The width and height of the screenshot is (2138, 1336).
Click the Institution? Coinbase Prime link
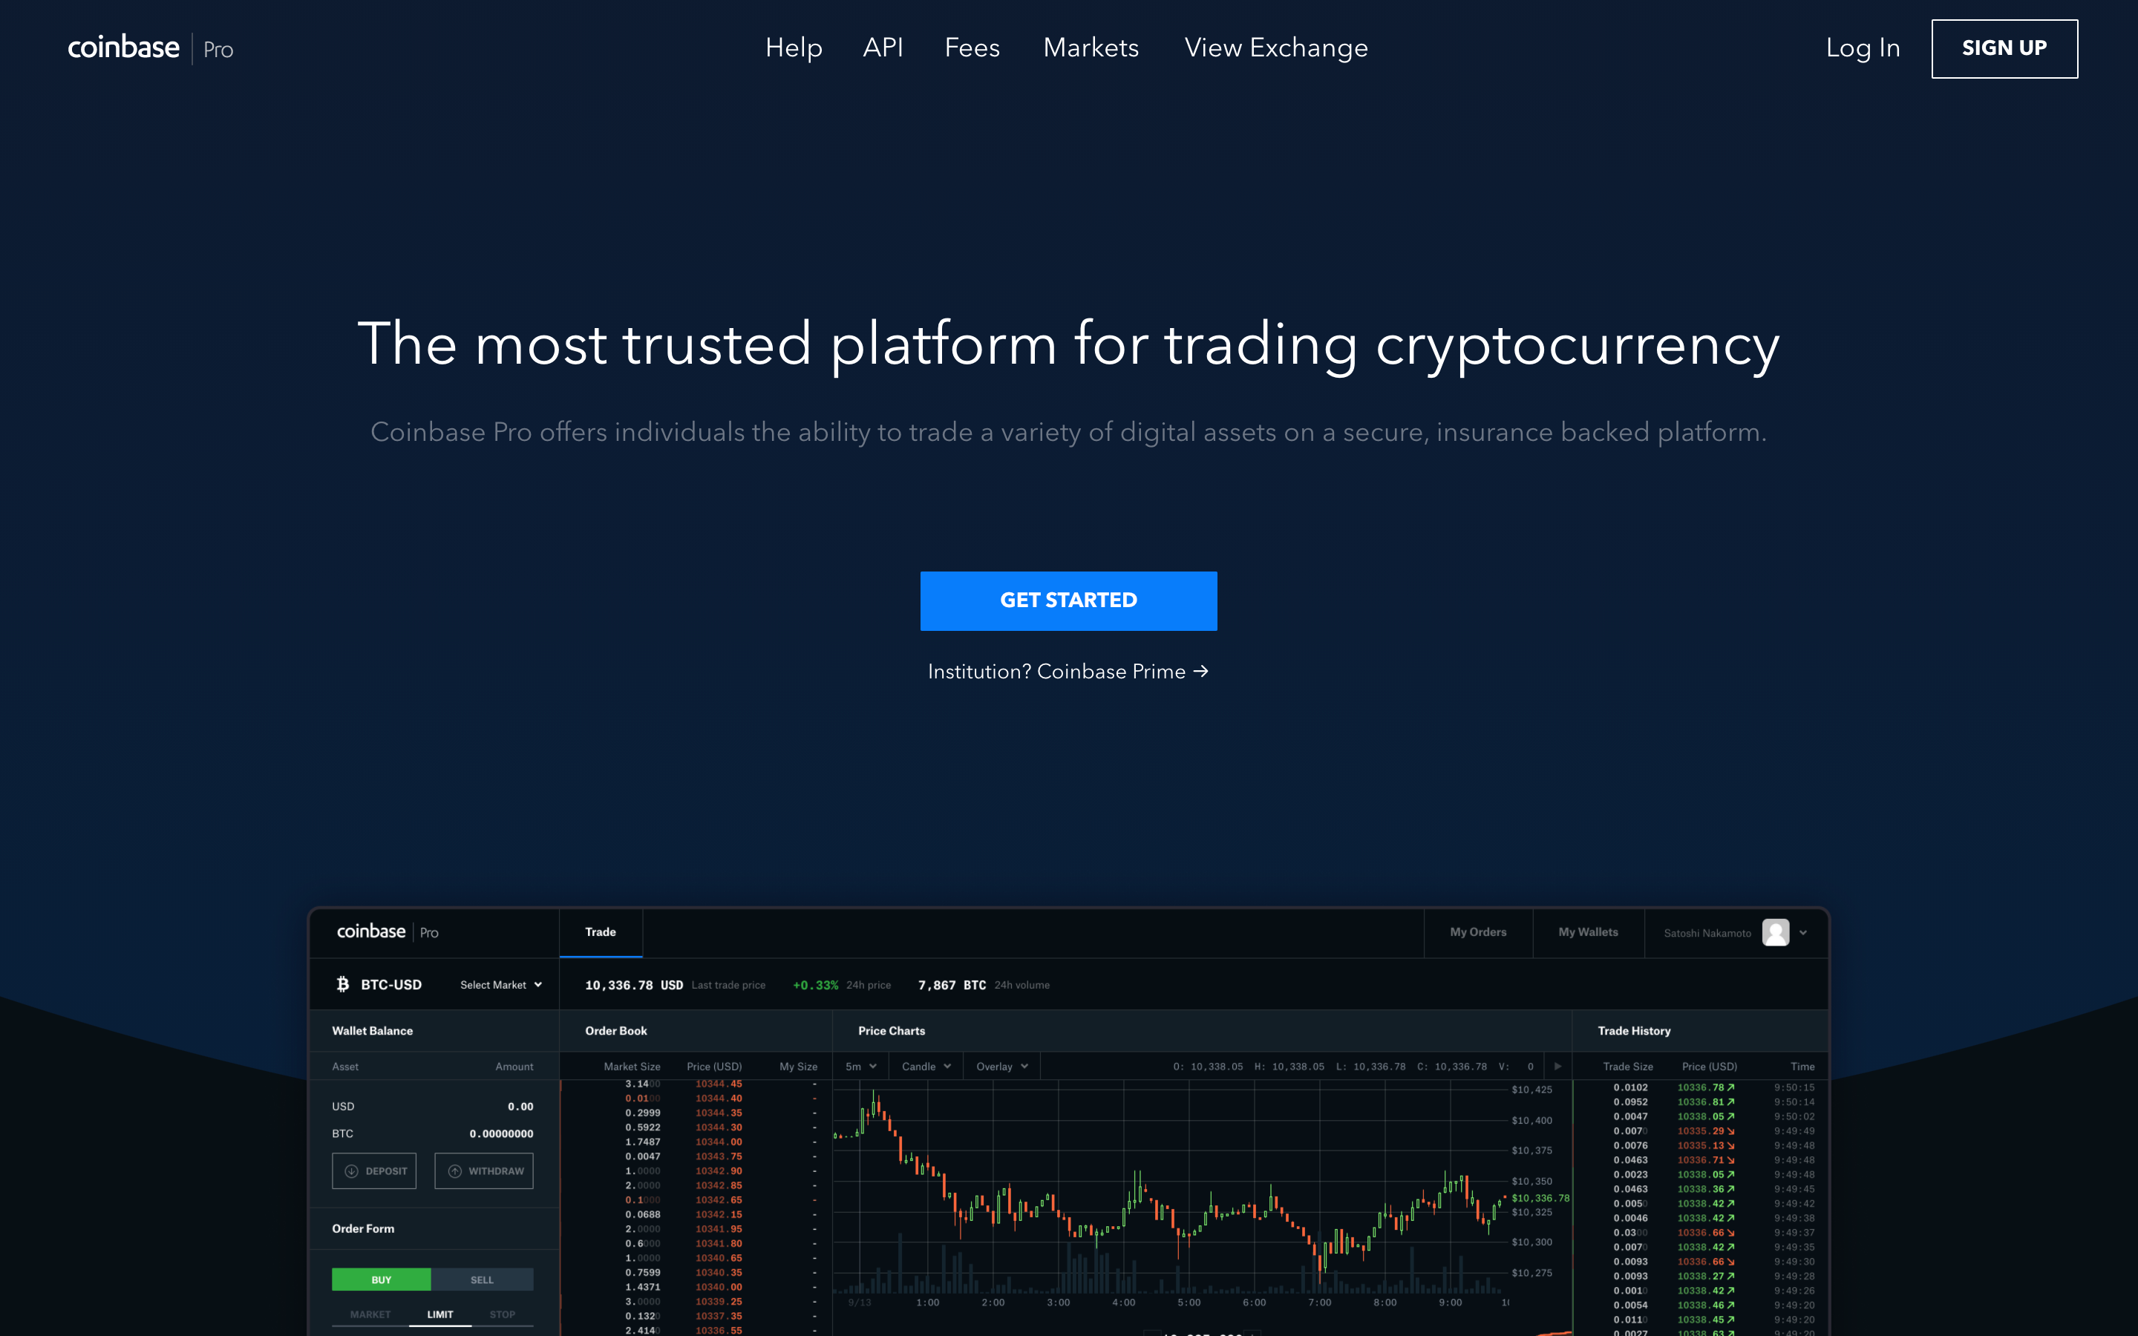(1068, 669)
